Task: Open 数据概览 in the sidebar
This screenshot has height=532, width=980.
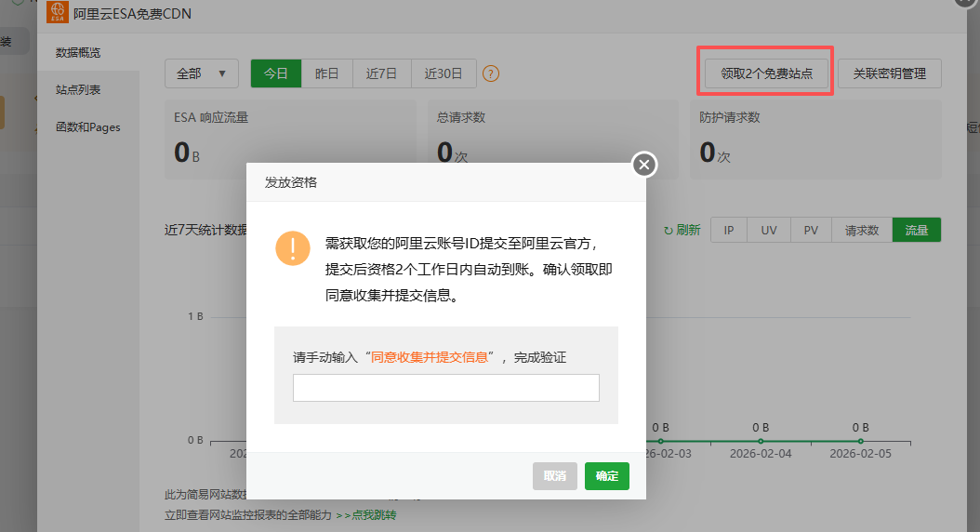Action: tap(78, 53)
